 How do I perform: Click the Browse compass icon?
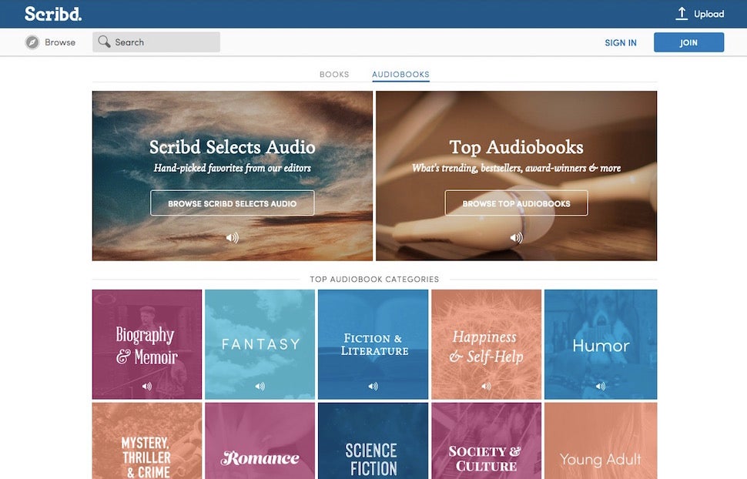point(32,42)
